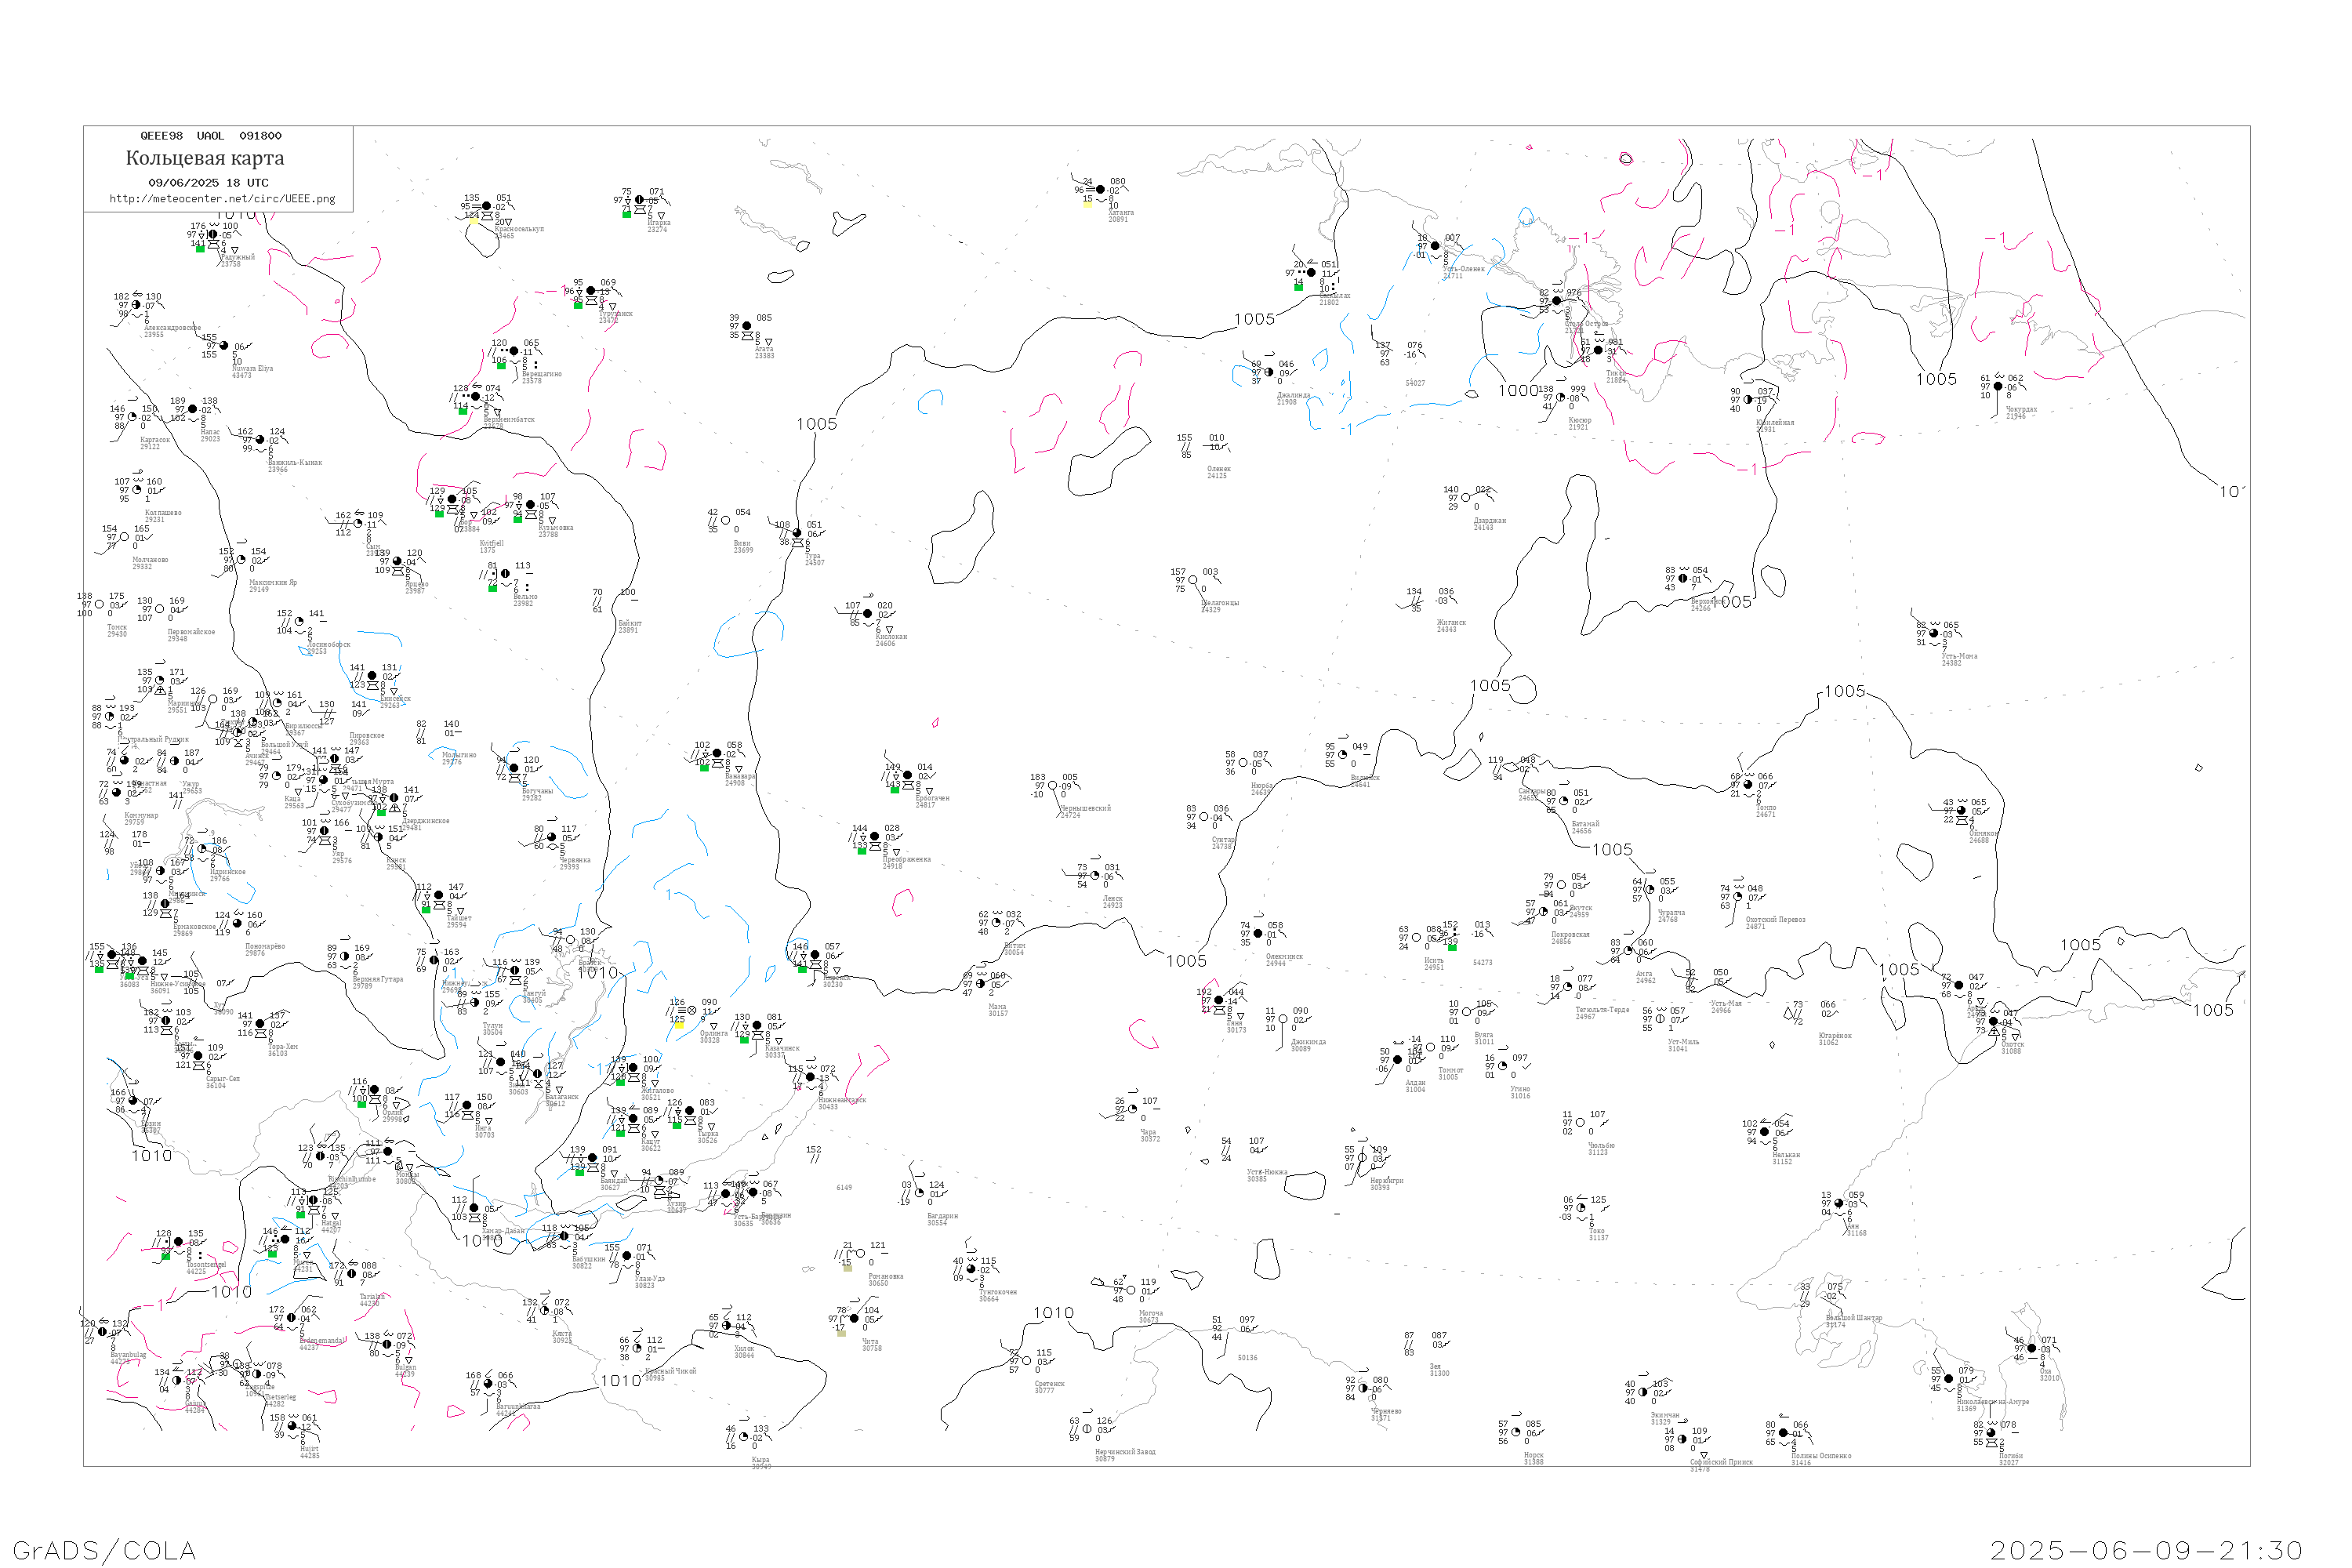Click the Верещагино filled station circle

tap(513, 351)
